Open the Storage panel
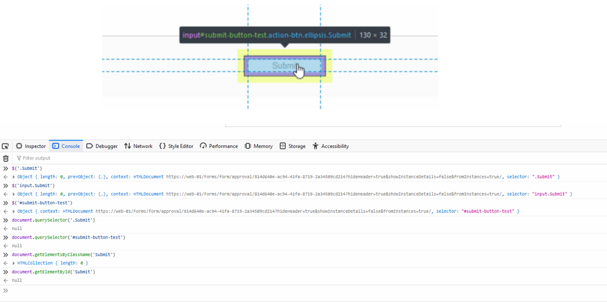The image size is (607, 302). [x=292, y=146]
